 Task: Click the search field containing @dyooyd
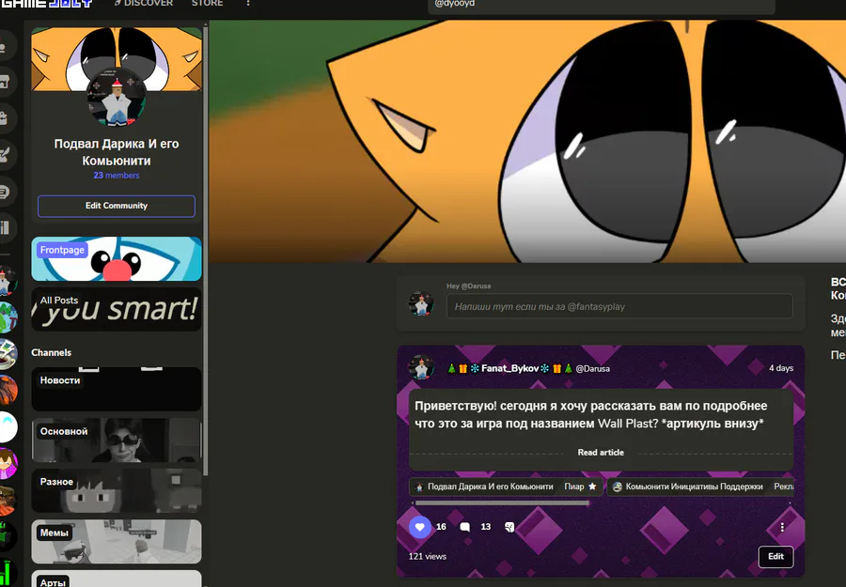tap(602, 6)
